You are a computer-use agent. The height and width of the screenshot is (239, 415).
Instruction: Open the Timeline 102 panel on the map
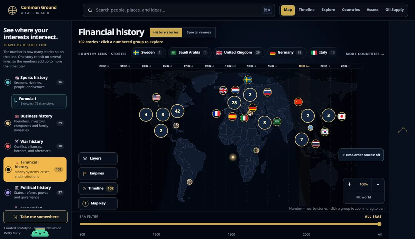[x=98, y=189]
